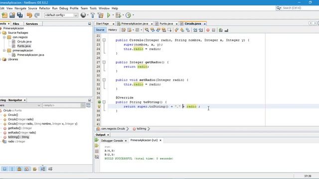Screen dimensions: 319x179
Task: Run the project with the green play icon
Action: pyautogui.click(x=109, y=15)
